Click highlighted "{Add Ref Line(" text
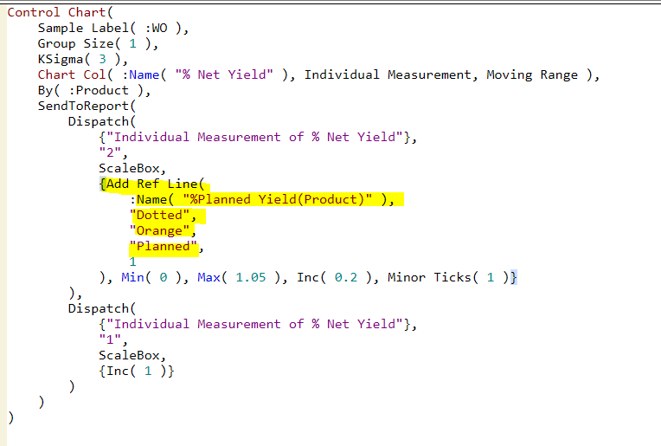The image size is (661, 446). point(151,184)
